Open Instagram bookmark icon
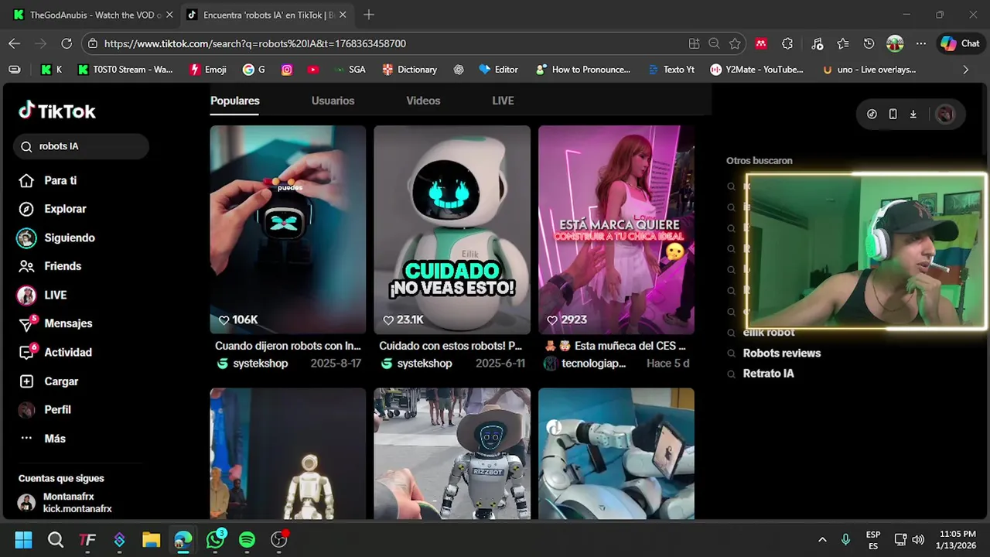Image resolution: width=990 pixels, height=557 pixels. tap(287, 70)
